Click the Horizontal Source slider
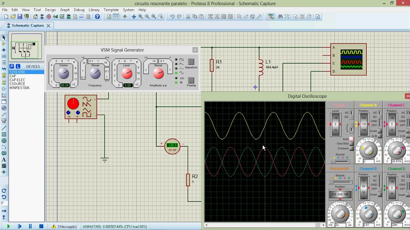 coord(340,182)
